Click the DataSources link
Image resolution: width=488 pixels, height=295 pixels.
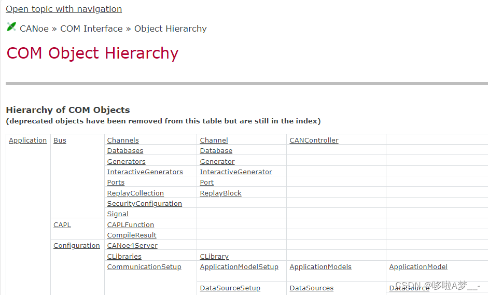click(x=312, y=288)
